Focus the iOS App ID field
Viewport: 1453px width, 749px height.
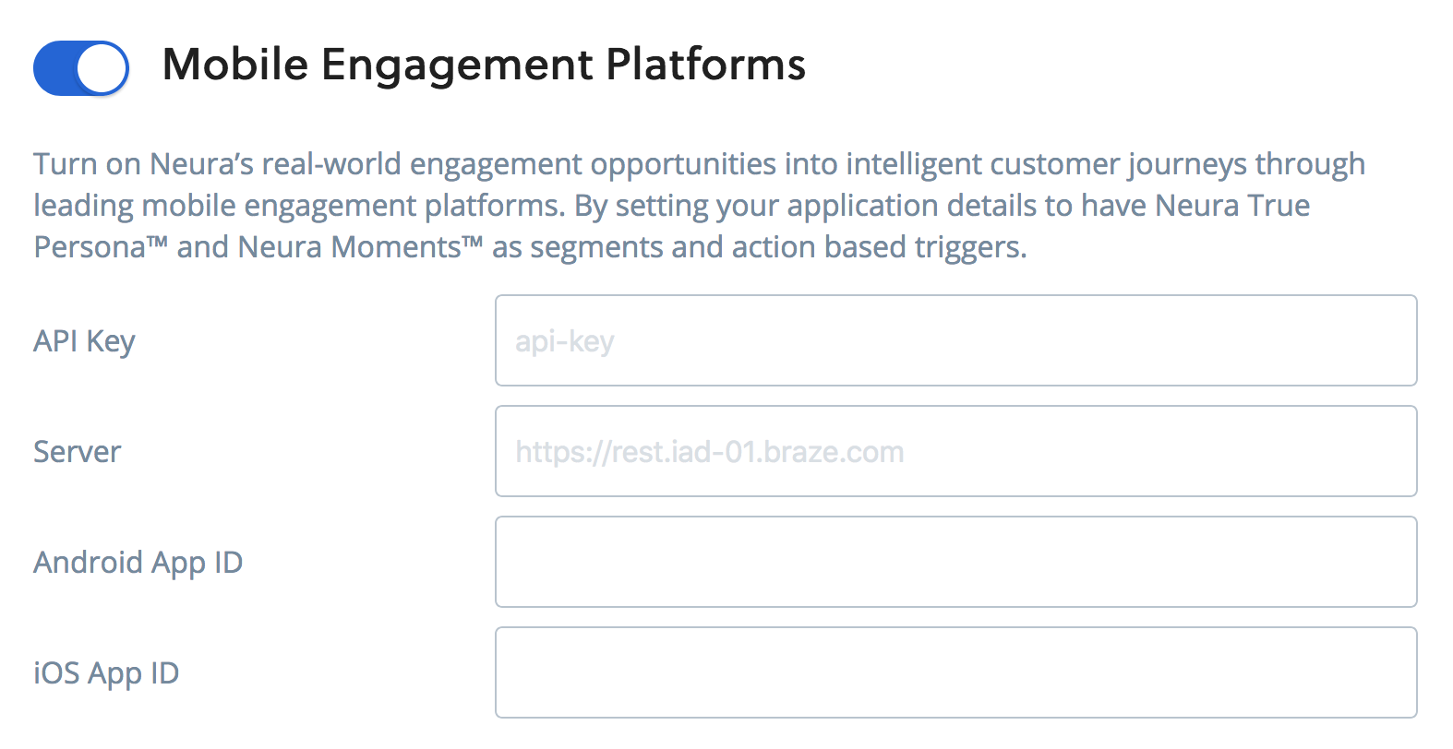point(955,672)
